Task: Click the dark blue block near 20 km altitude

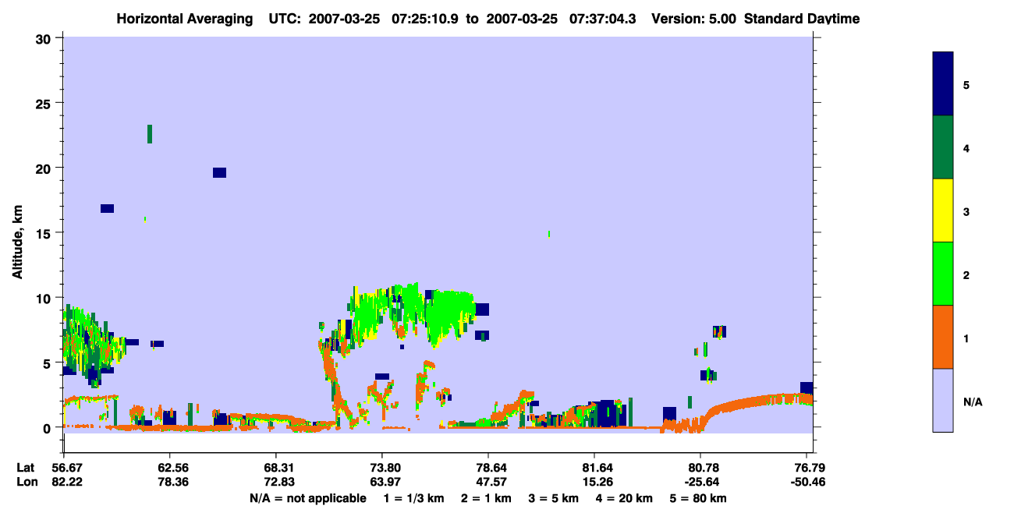Action: [219, 172]
